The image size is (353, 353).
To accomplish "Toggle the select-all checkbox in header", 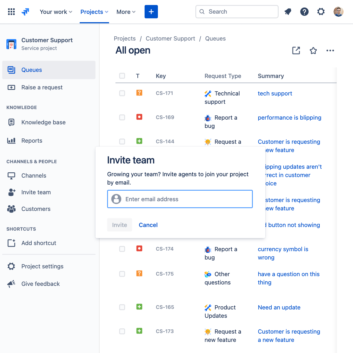I will [122, 76].
